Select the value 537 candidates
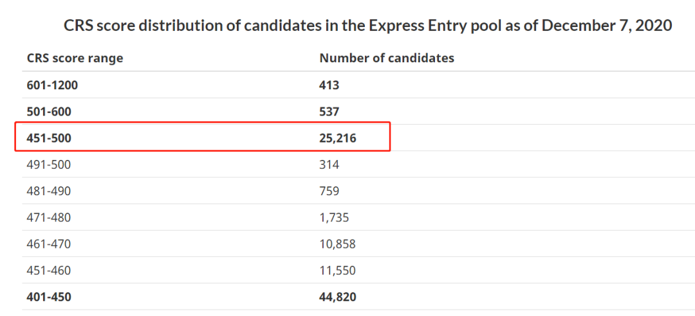This screenshot has height=316, width=695. (329, 112)
